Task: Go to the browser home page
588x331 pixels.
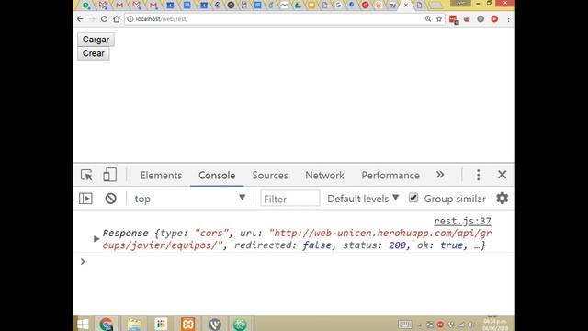Action: pyautogui.click(x=117, y=18)
